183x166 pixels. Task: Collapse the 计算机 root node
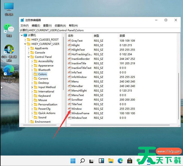point(22,35)
